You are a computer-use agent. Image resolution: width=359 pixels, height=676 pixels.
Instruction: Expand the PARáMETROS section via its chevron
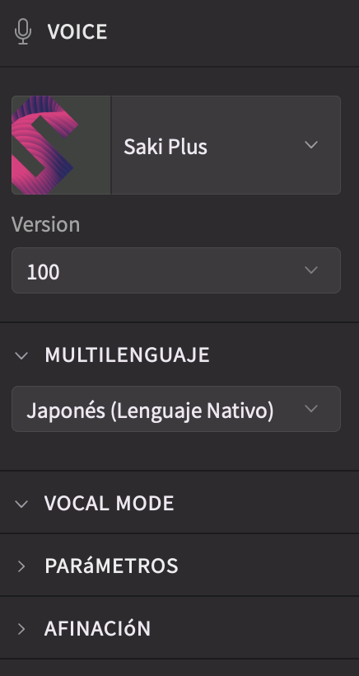click(21, 566)
